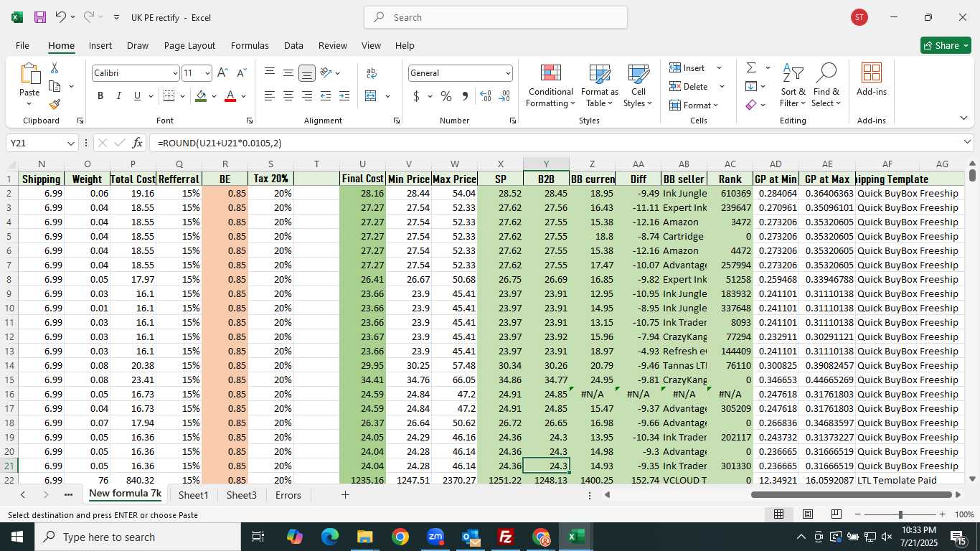Decrease font size with the smaller A icon
This screenshot has height=551, width=980.
pos(241,73)
